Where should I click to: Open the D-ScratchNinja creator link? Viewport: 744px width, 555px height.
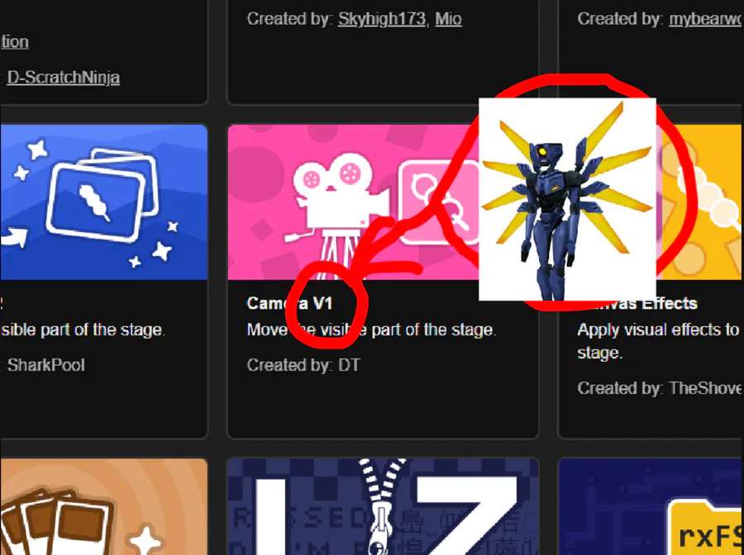tap(63, 78)
